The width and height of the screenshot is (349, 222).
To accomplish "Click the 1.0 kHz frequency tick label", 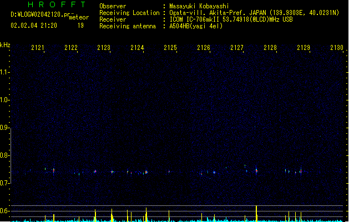I will tap(4, 100).
